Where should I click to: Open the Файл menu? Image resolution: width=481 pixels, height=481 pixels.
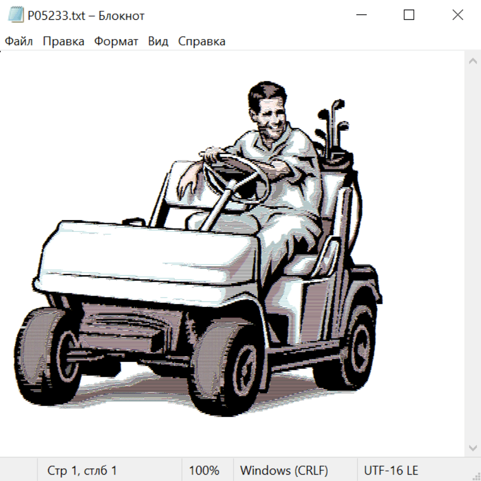pos(19,42)
